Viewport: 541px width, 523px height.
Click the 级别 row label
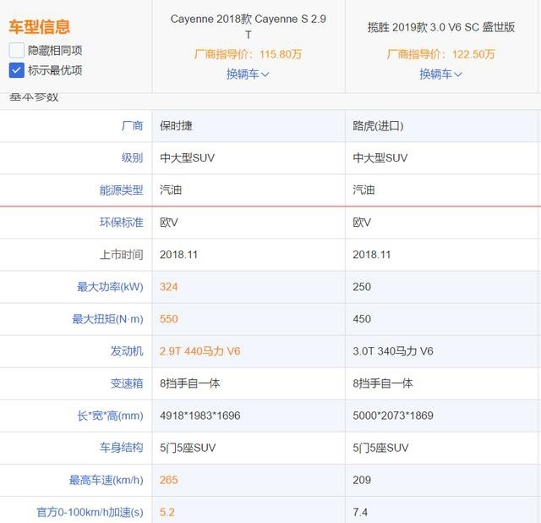(132, 158)
